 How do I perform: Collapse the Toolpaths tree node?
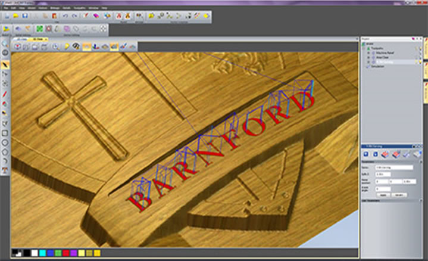pyautogui.click(x=365, y=49)
